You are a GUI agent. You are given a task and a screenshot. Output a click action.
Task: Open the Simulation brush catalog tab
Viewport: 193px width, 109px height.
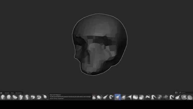pyautogui.click(x=19, y=93)
